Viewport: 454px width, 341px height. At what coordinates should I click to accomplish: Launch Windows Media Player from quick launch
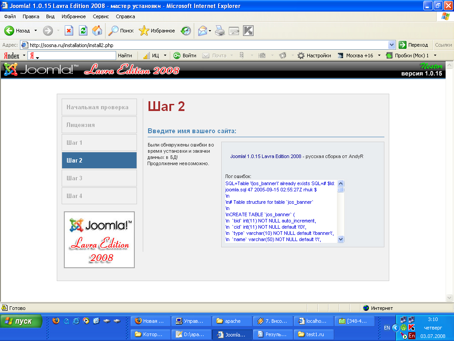86,321
